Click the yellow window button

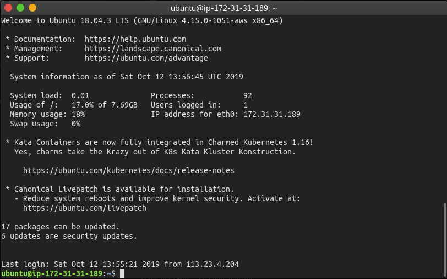32,8
